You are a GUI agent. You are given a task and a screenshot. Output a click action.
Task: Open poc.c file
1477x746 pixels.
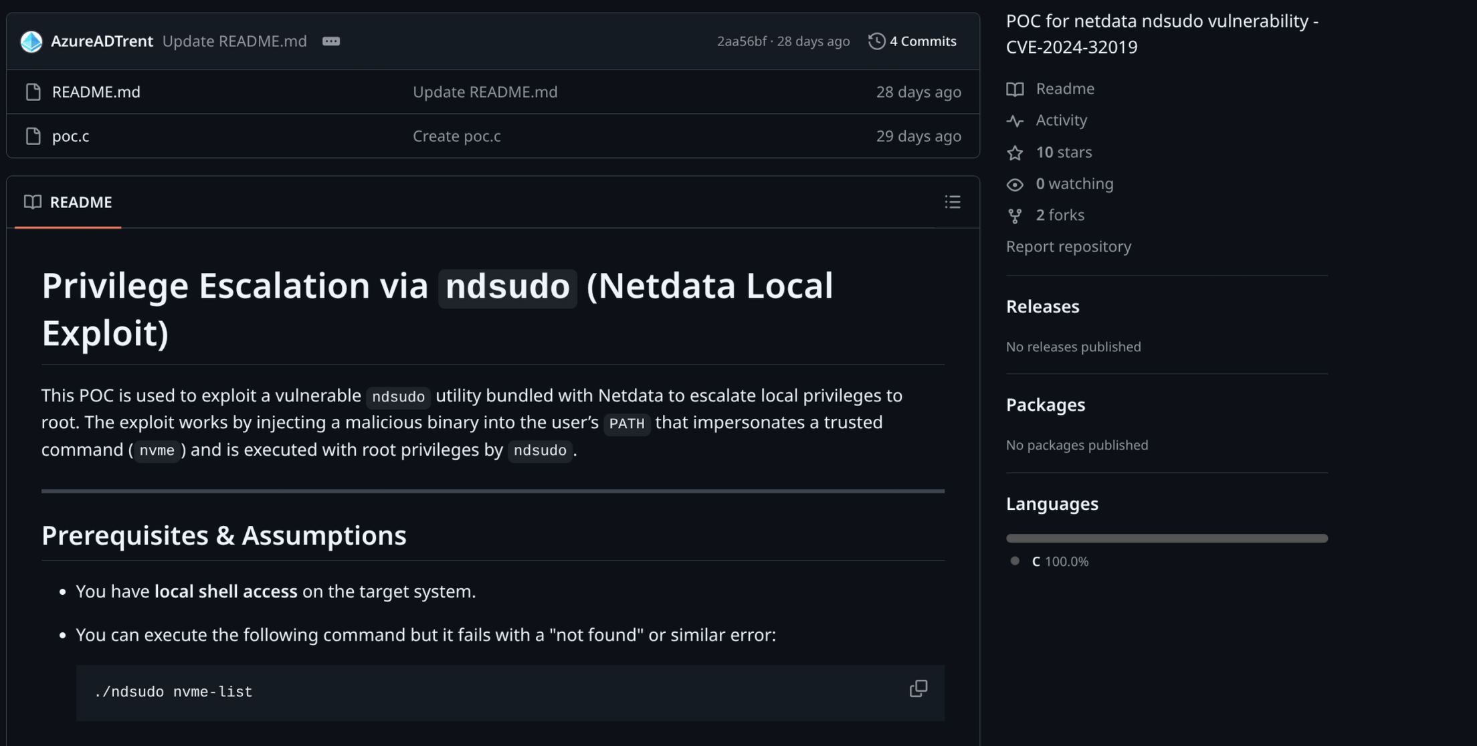pos(70,136)
